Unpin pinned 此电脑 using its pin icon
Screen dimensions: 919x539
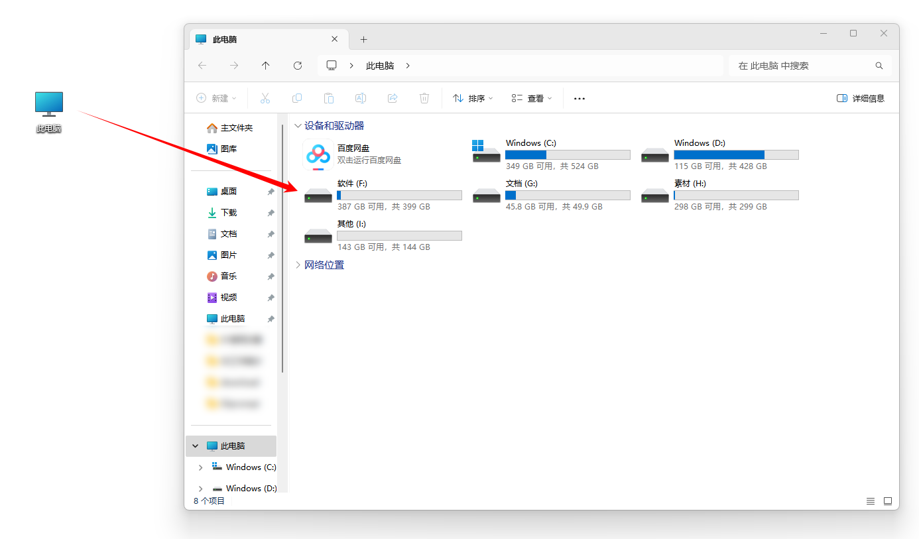271,319
